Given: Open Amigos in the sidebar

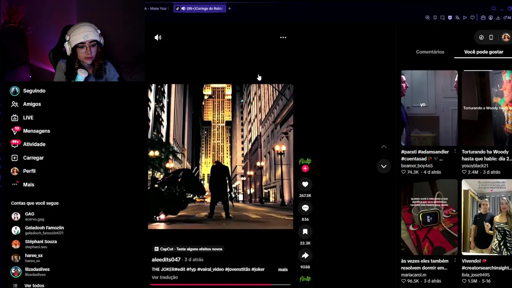Looking at the screenshot, I should click(x=26, y=104).
